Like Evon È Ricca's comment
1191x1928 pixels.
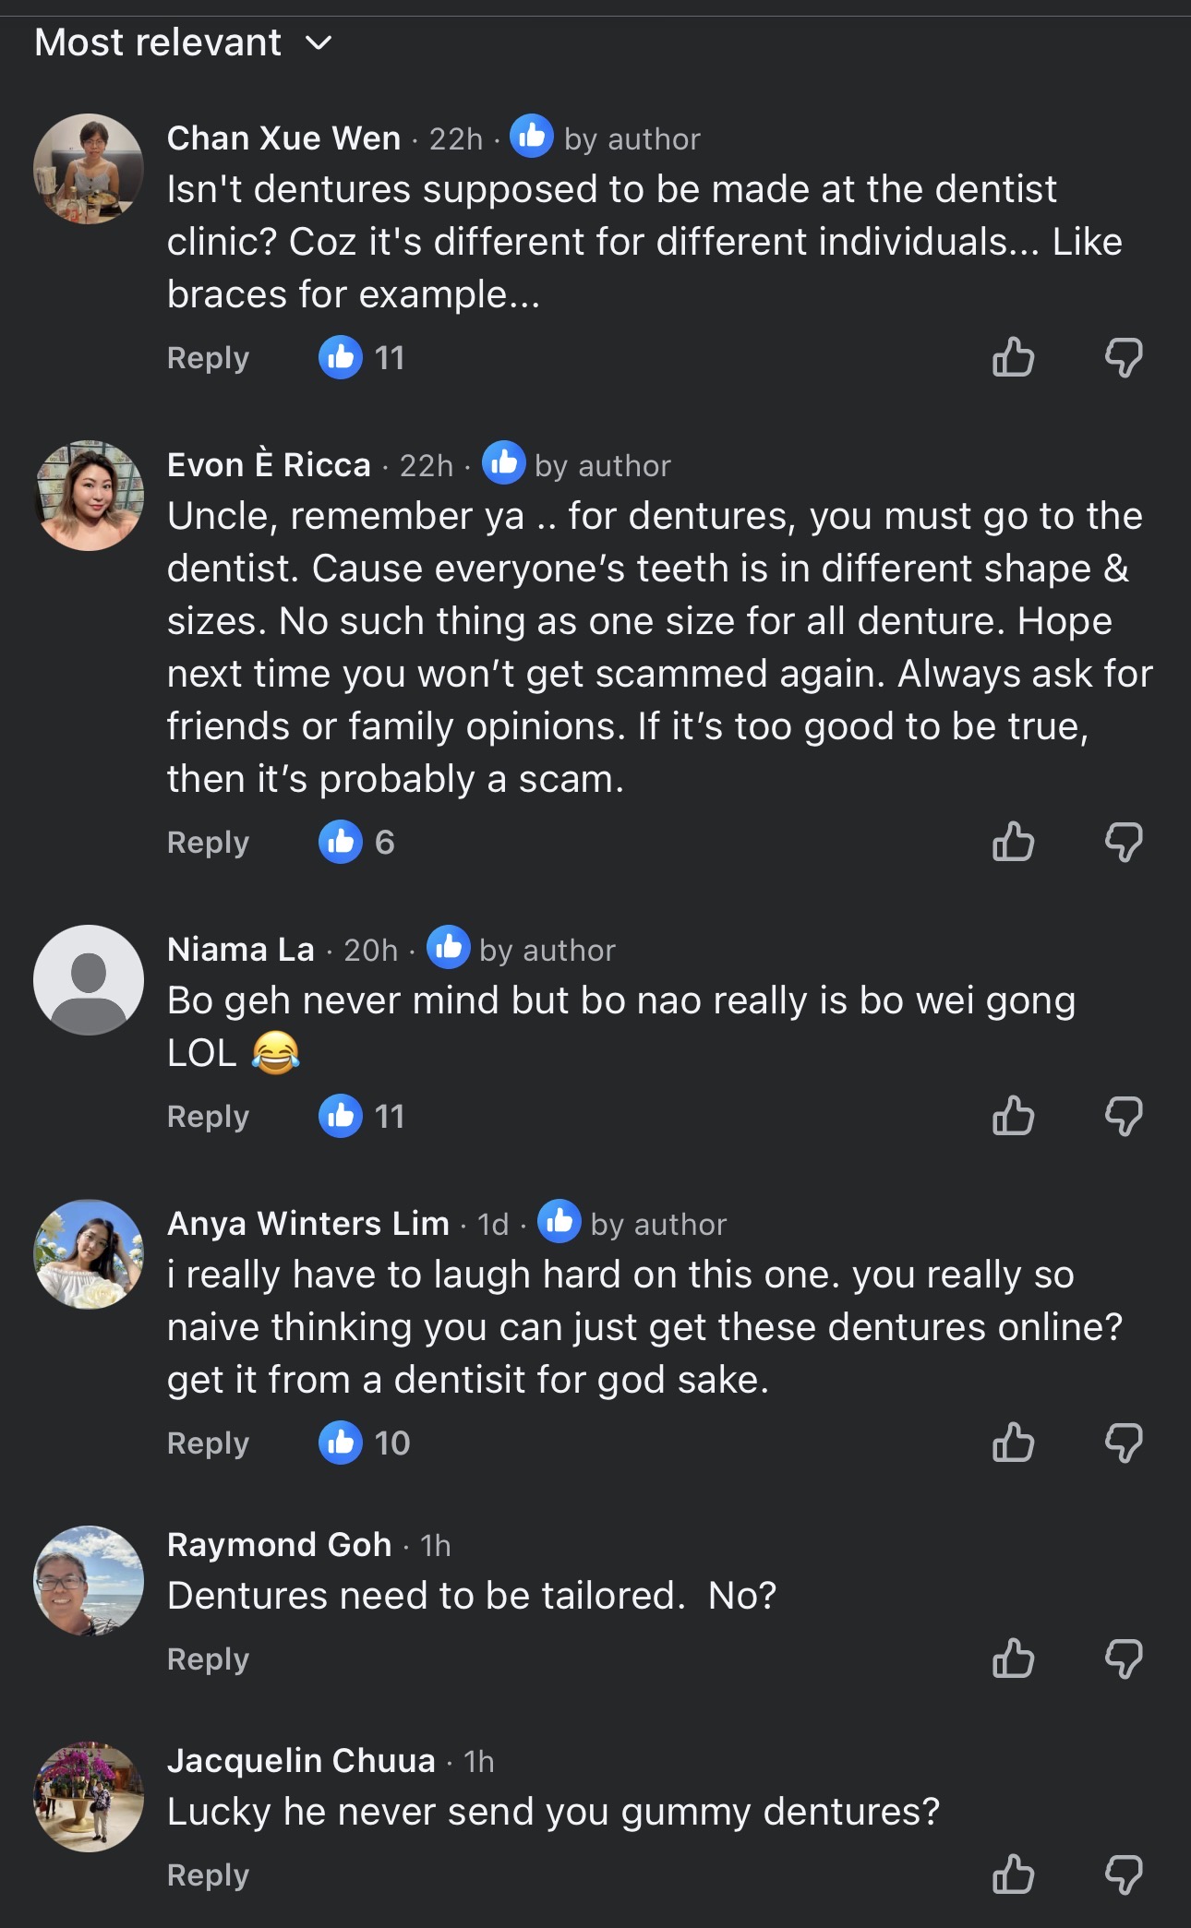coord(1013,842)
